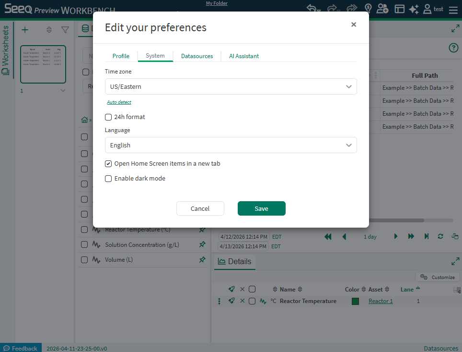Click the add worksheet plus icon
The width and height of the screenshot is (462, 352).
click(x=25, y=30)
